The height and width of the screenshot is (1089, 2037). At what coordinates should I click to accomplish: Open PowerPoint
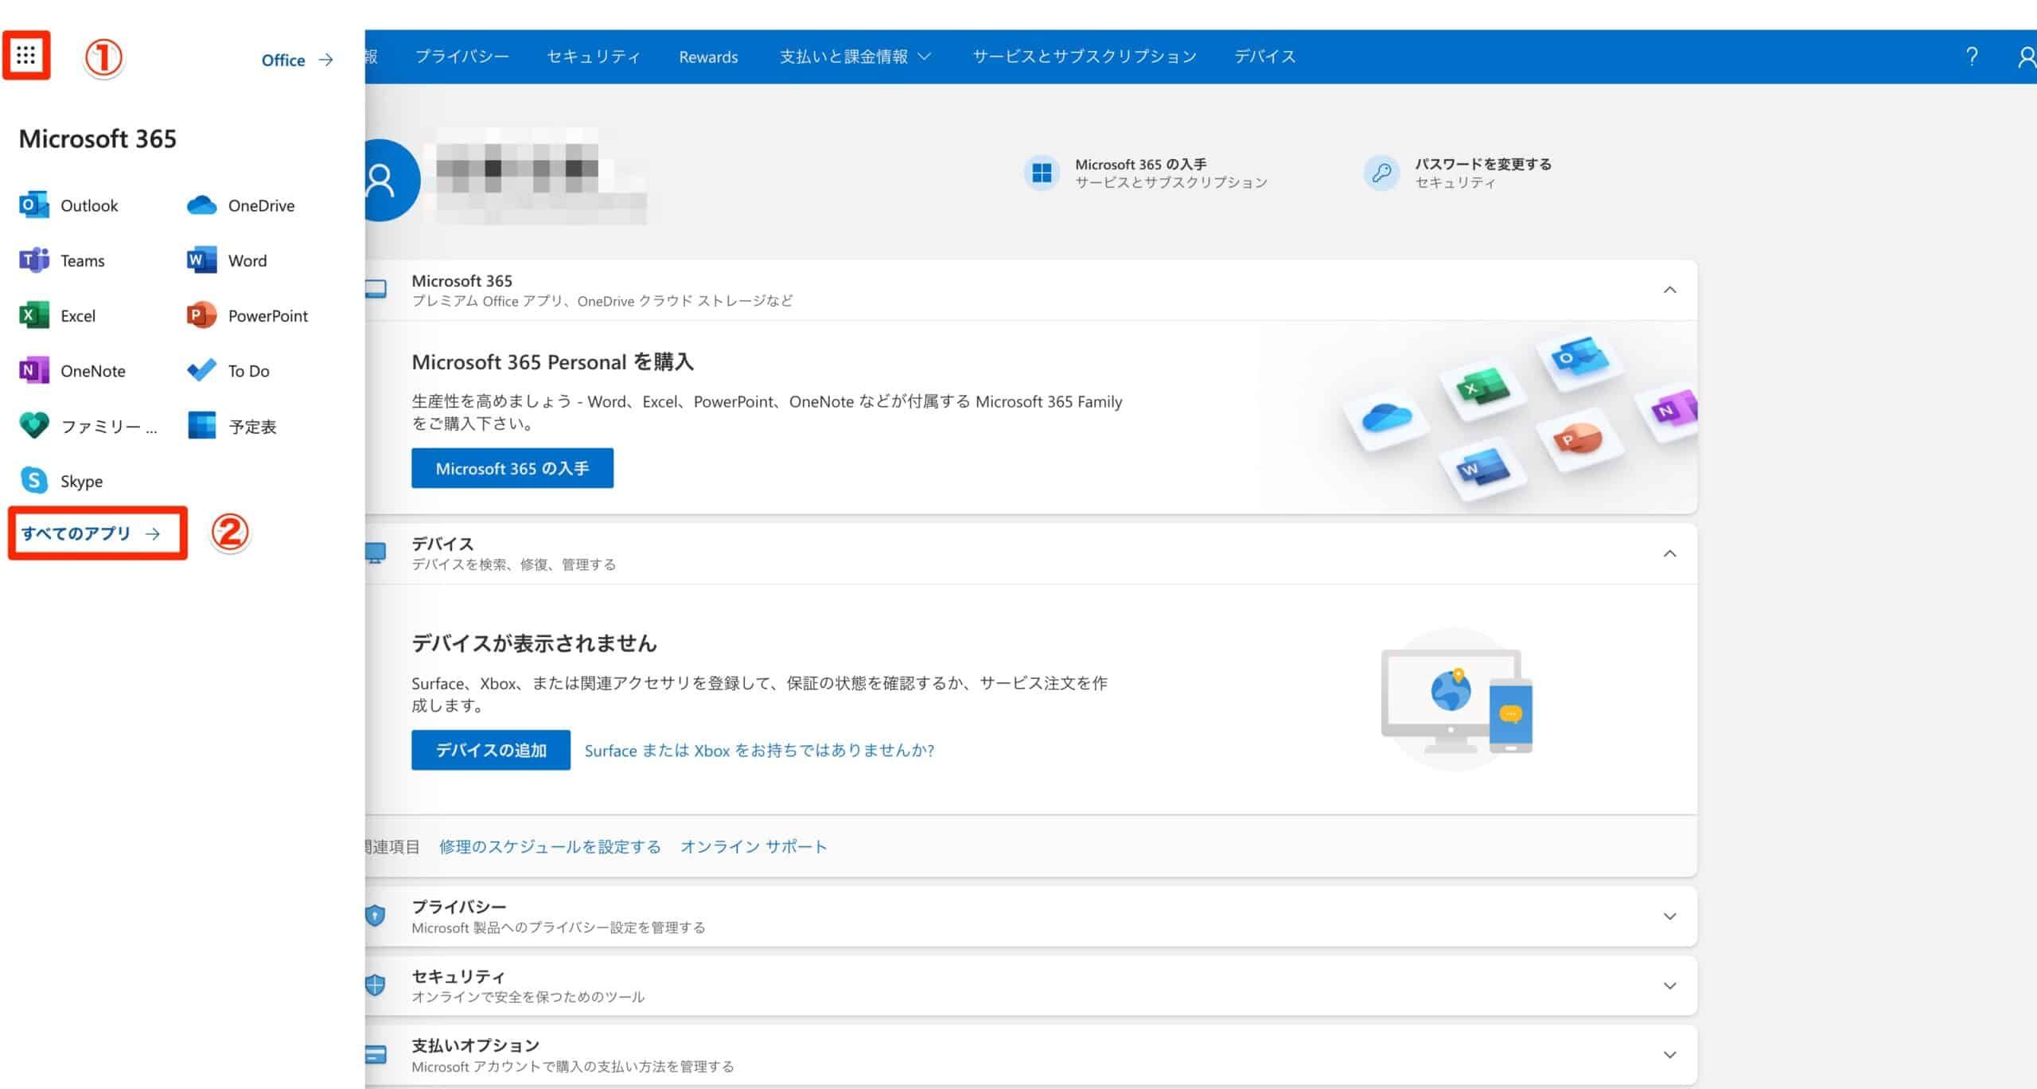[267, 315]
